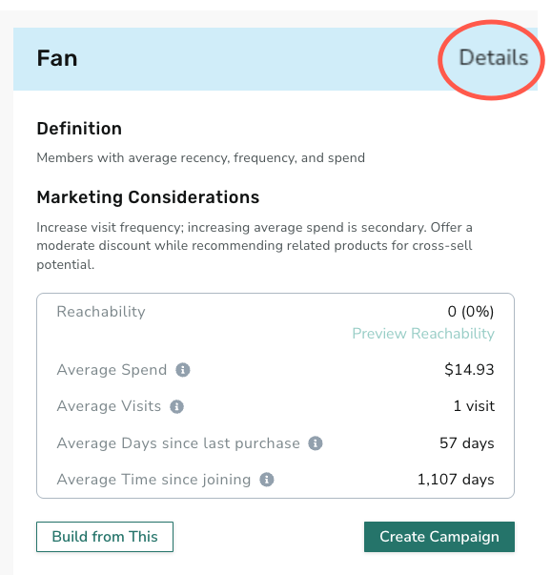The width and height of the screenshot is (551, 575).
Task: Click the 1,107 days value
Action: [456, 480]
